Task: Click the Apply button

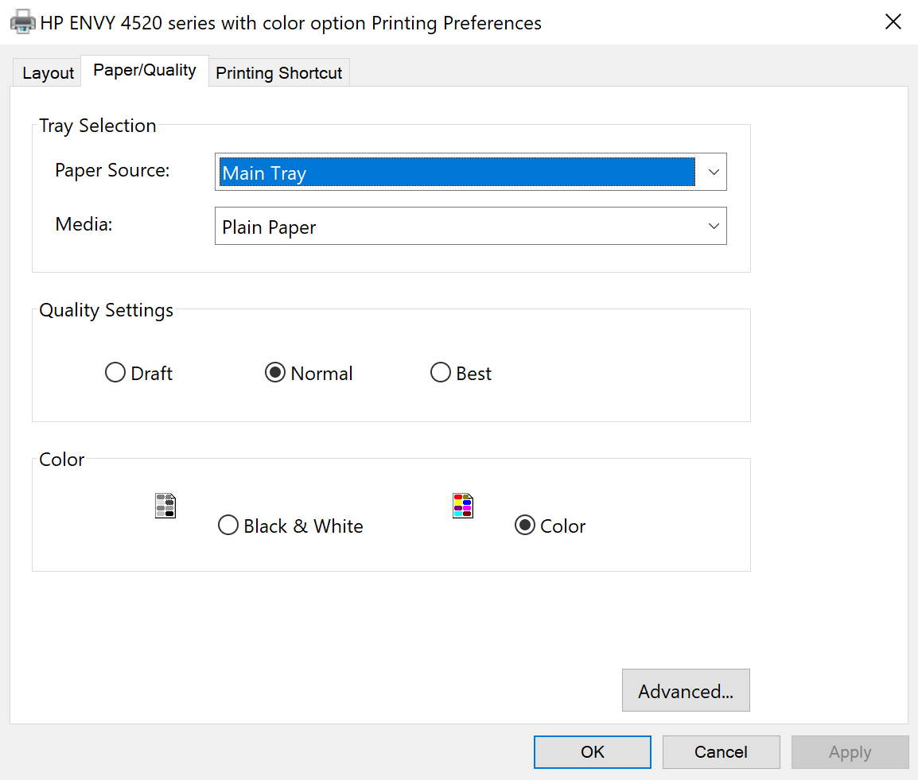Action: pos(850,751)
